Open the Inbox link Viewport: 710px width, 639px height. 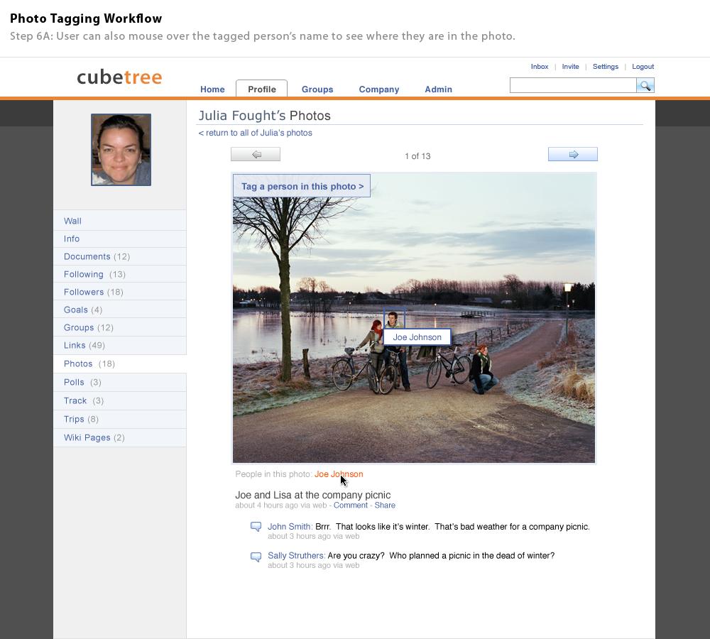(x=540, y=67)
